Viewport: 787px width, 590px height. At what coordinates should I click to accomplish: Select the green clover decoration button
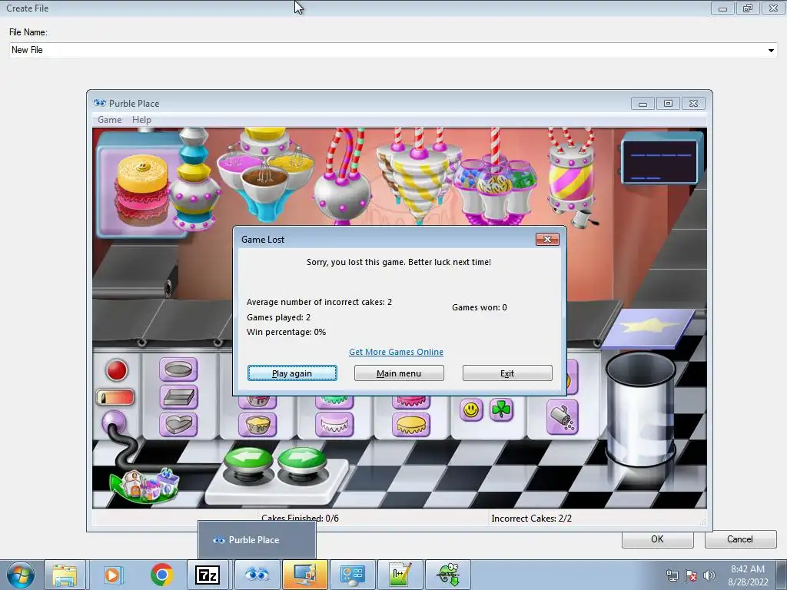click(501, 410)
